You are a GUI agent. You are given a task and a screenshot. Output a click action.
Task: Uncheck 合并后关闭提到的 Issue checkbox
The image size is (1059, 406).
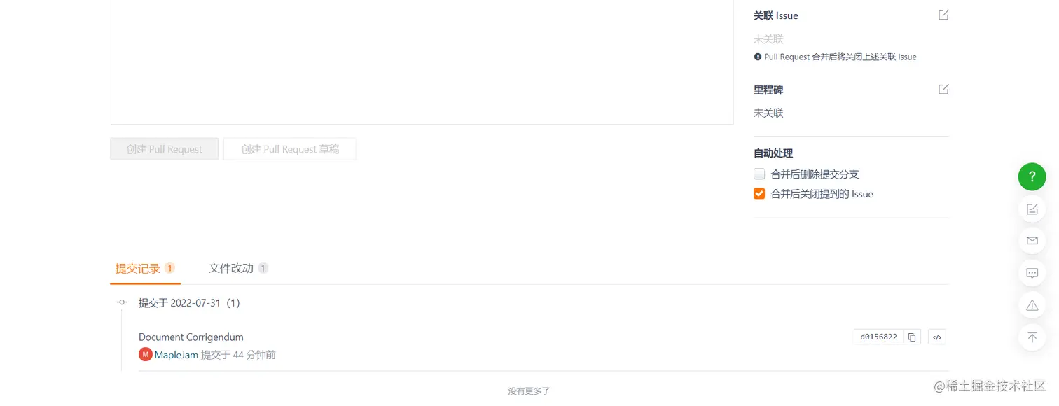pyautogui.click(x=759, y=193)
